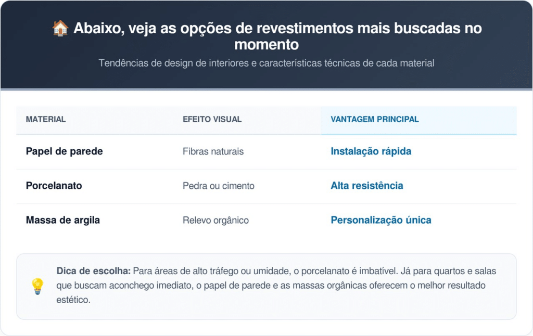Screen dimensions: 533x336
Task: Click the Pedra ou cimento cell
Action: point(218,186)
